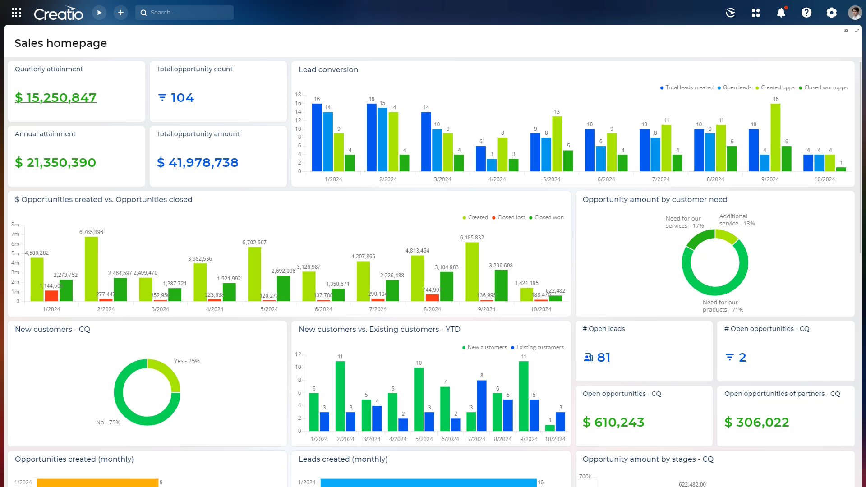The image size is (866, 487).
Task: Open the app launcher grid icon
Action: pyautogui.click(x=17, y=13)
